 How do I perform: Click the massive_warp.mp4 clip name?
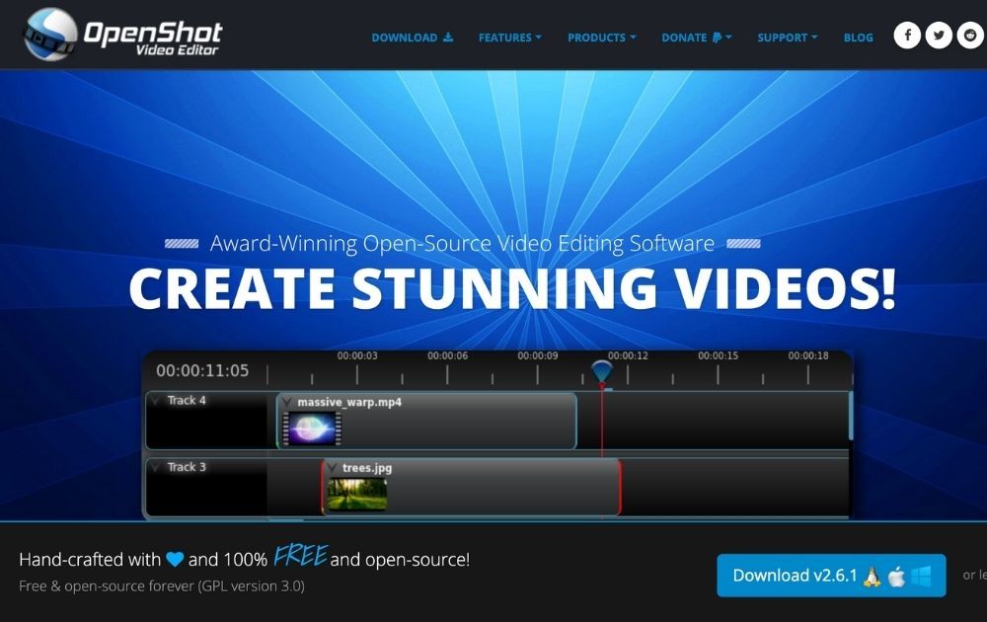pyautogui.click(x=349, y=402)
